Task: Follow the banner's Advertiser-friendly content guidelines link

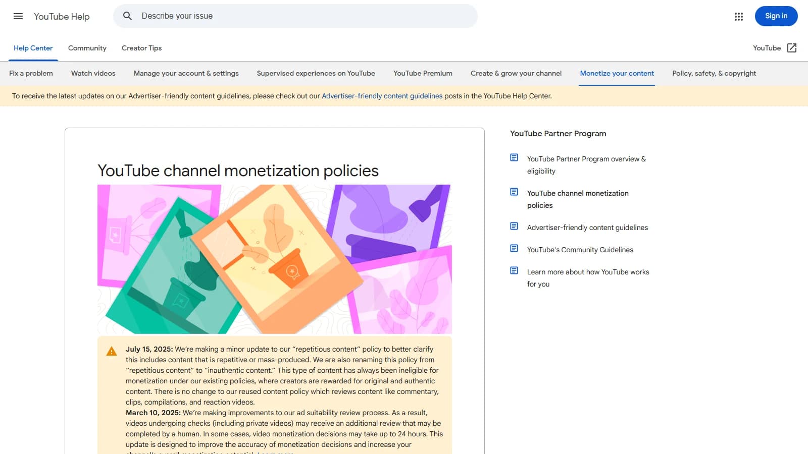Action: click(382, 96)
